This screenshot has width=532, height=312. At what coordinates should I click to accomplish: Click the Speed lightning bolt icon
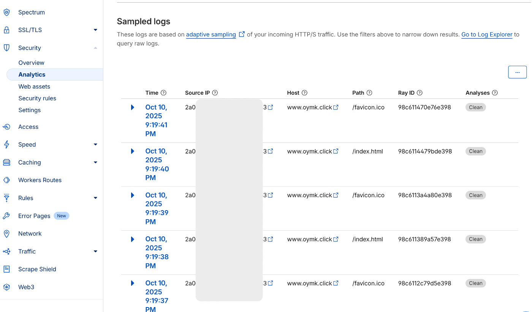click(6, 144)
